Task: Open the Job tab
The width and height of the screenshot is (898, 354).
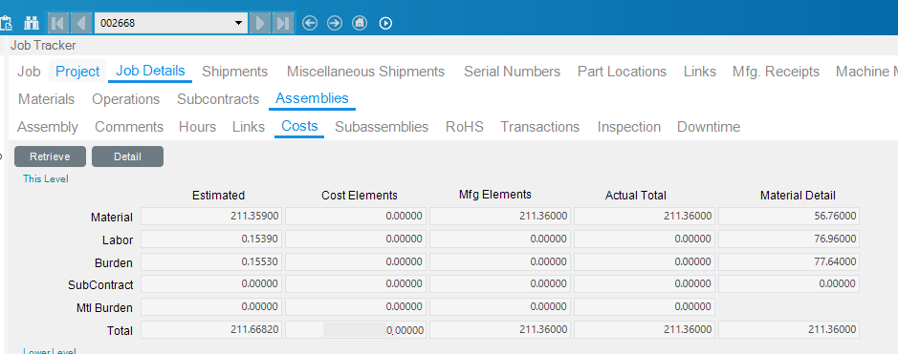Action: (x=29, y=72)
